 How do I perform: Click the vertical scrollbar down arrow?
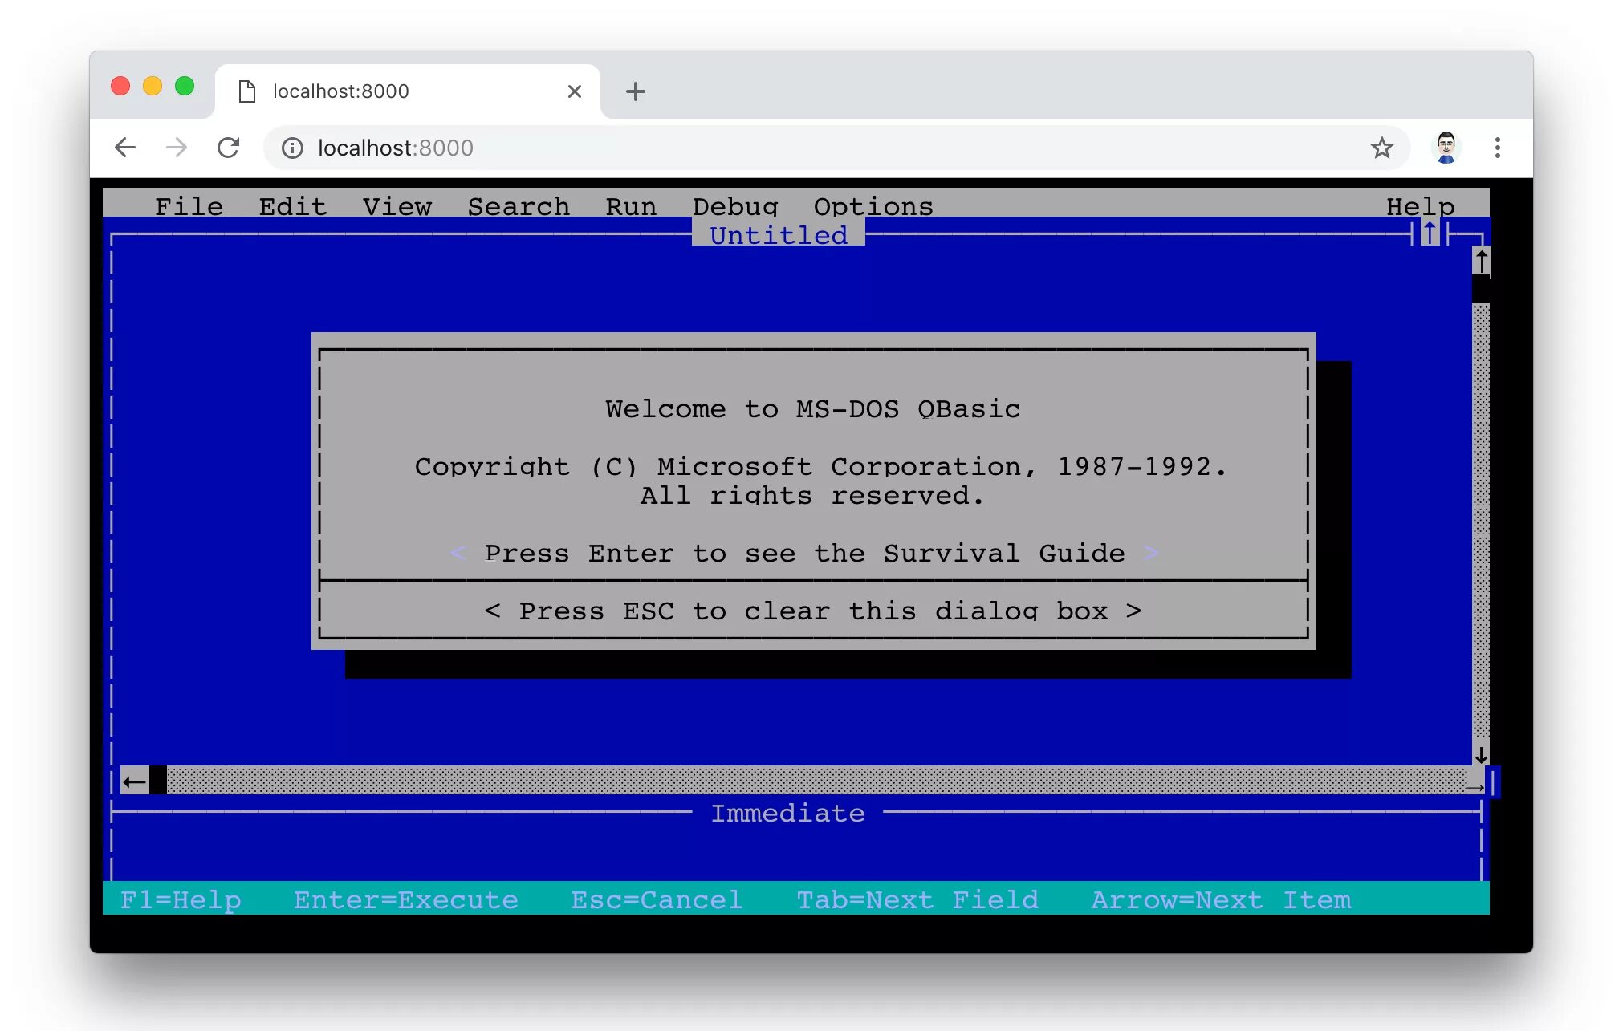1481,755
